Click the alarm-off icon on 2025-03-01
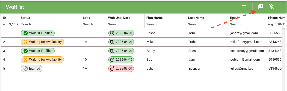Image resolution: width=287 pixels, height=91 pixels. click(112, 69)
